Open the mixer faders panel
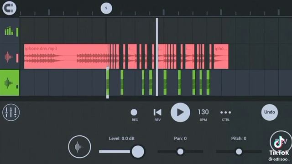 11,113
